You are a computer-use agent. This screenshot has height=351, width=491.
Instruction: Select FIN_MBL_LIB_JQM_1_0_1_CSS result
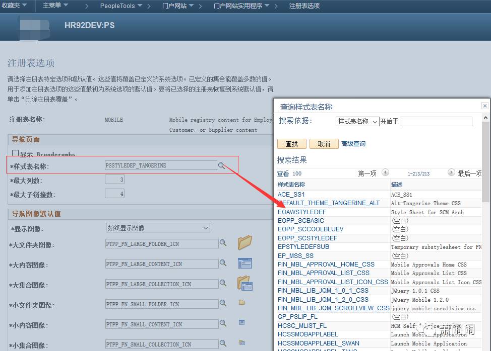pos(323,291)
